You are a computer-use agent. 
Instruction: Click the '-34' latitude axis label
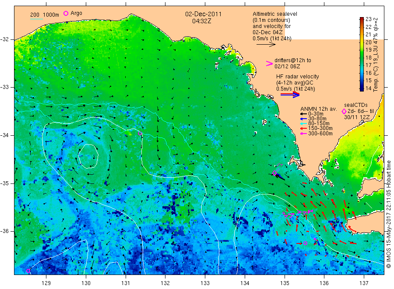[4, 135]
